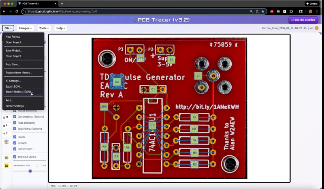Toggle the Ground layer checkbox
The height and width of the screenshot is (189, 324).
[x=15, y=143]
